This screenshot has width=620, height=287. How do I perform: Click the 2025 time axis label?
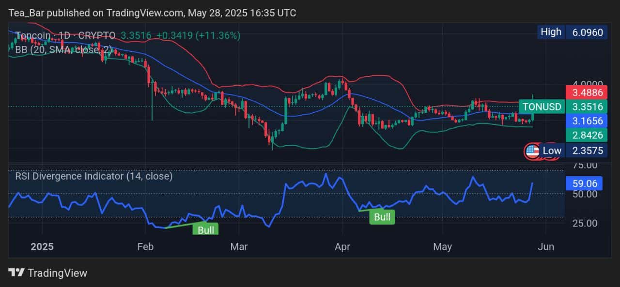tap(42, 247)
